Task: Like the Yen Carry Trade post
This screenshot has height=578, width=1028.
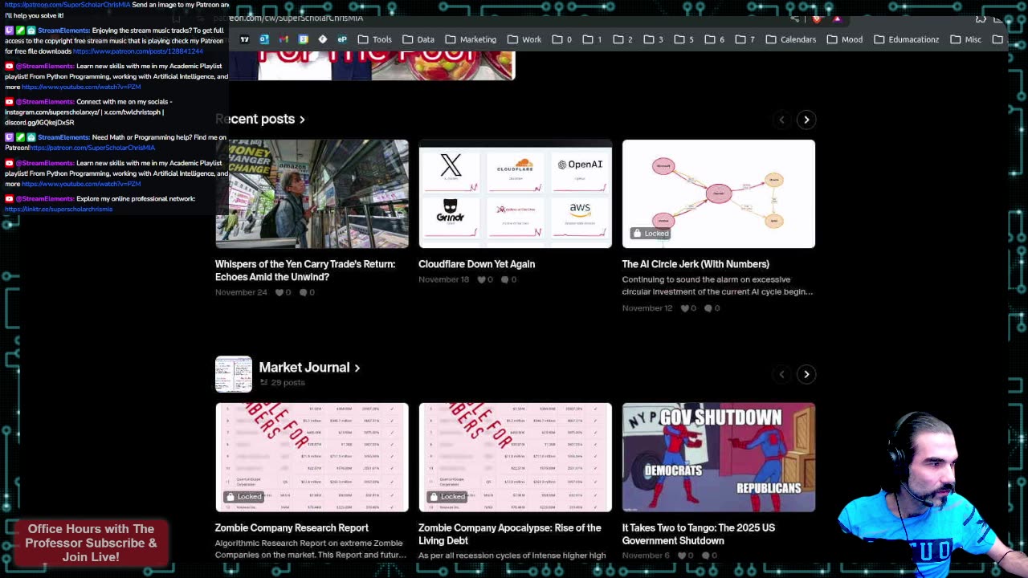Action: [x=284, y=292]
